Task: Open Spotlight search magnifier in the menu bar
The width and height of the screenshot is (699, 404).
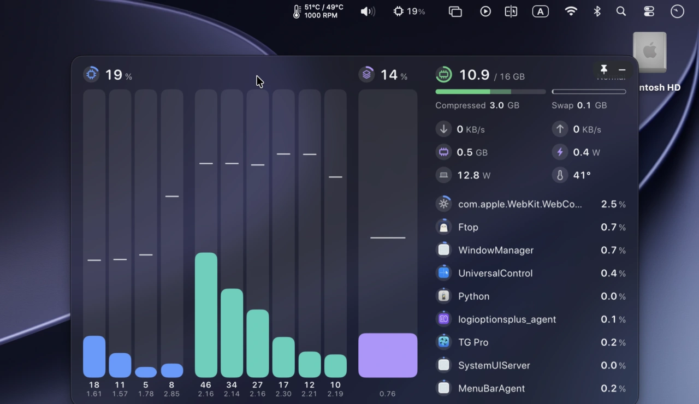Action: pyautogui.click(x=621, y=11)
